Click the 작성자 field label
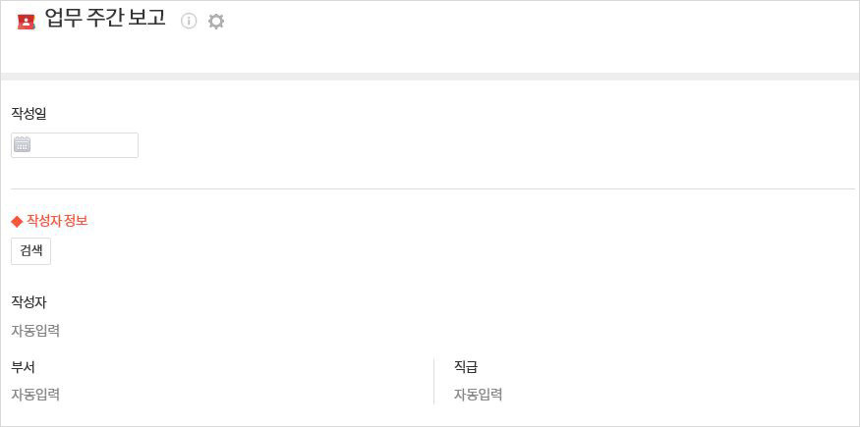 tap(29, 302)
